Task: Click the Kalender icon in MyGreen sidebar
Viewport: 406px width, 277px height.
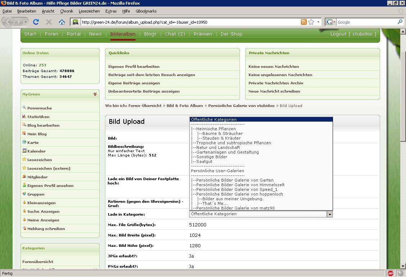Action: point(24,151)
